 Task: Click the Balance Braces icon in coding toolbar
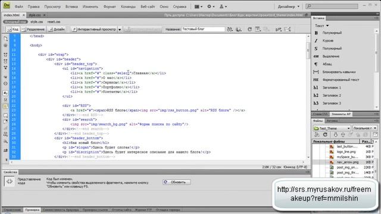pyautogui.click(x=5, y=83)
